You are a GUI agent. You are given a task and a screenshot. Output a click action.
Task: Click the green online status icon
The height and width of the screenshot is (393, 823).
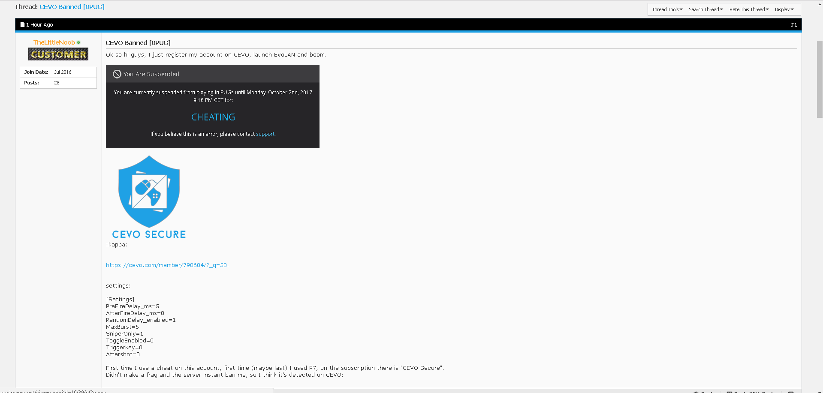click(x=78, y=42)
